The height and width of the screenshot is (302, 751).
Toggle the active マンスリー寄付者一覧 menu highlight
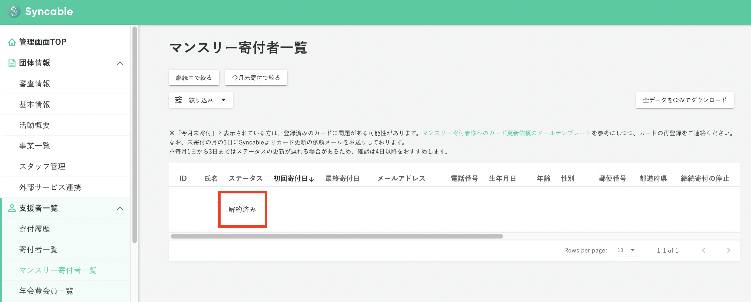point(58,270)
